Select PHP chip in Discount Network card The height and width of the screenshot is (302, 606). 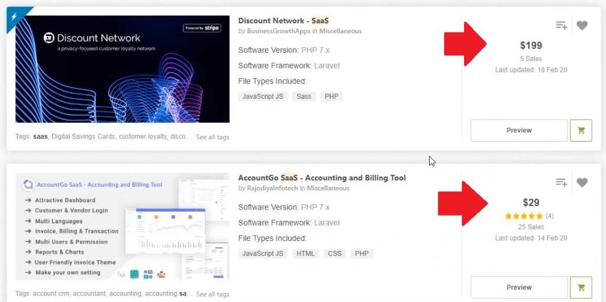pos(331,97)
